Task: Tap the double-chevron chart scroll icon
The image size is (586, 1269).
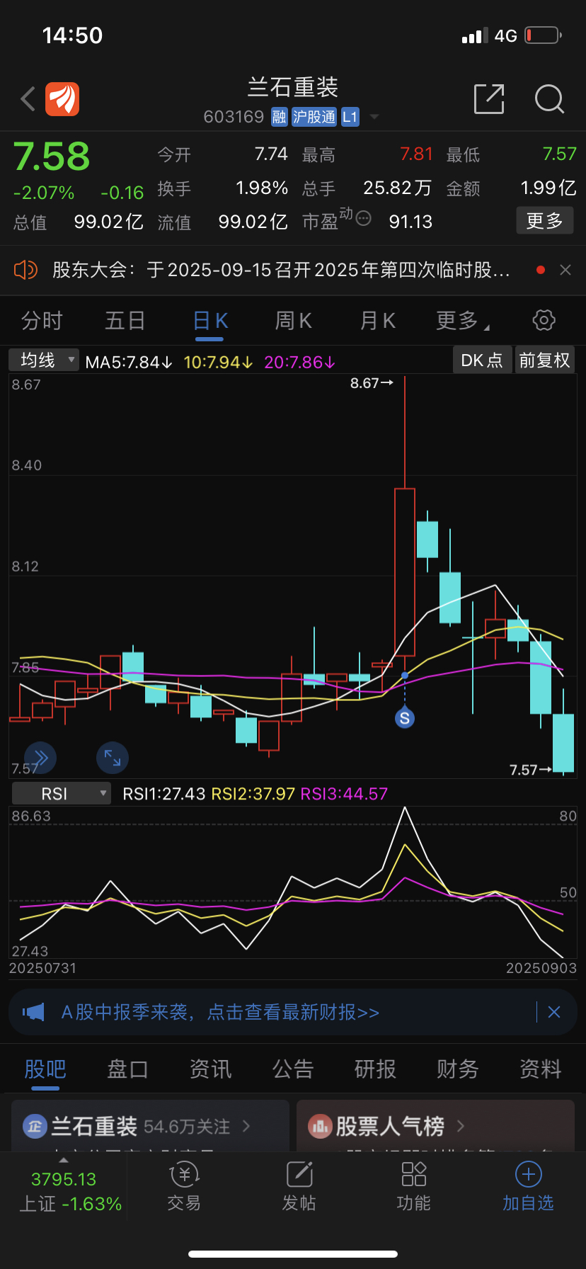Action: (x=40, y=758)
